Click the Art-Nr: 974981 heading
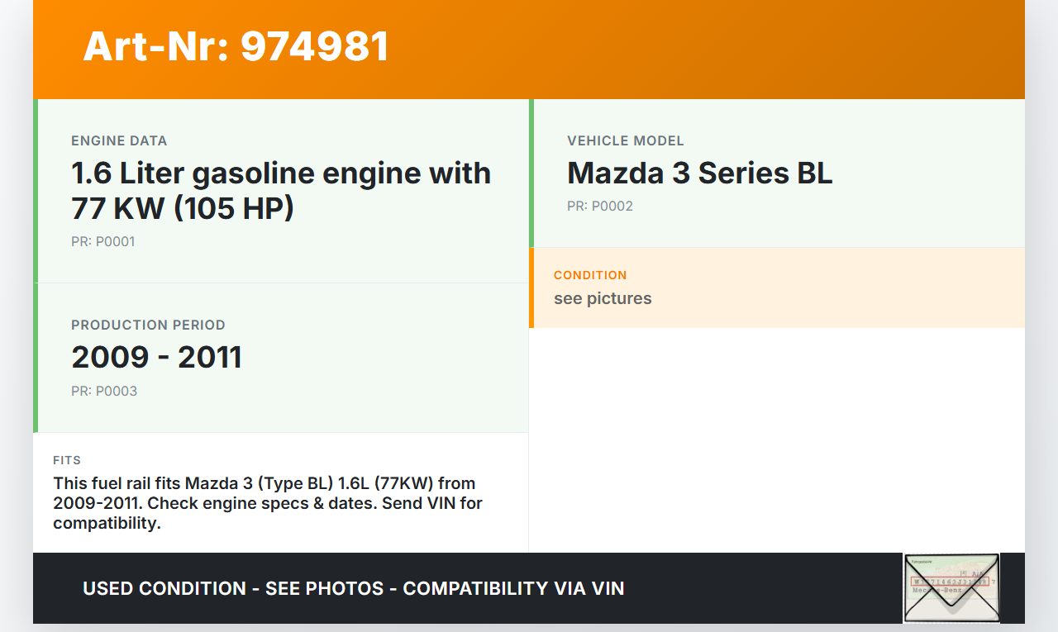The height and width of the screenshot is (632, 1058). 236,46
